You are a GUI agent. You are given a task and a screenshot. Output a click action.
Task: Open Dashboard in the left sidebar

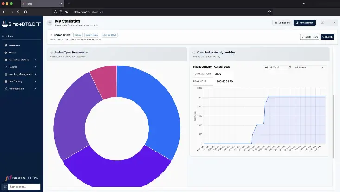click(14, 46)
